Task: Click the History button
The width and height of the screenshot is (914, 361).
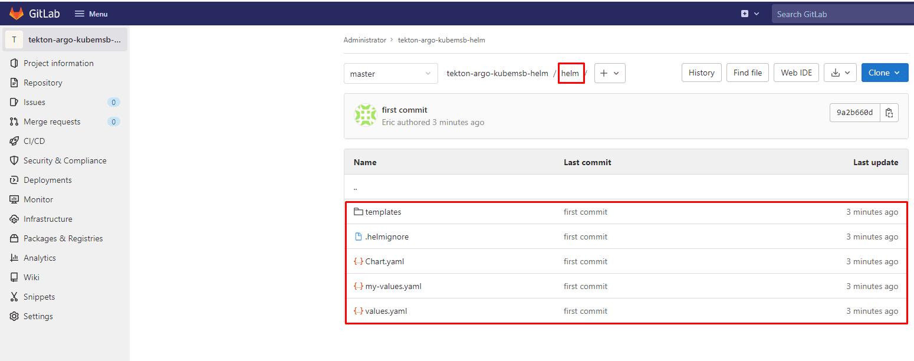Action: click(702, 73)
